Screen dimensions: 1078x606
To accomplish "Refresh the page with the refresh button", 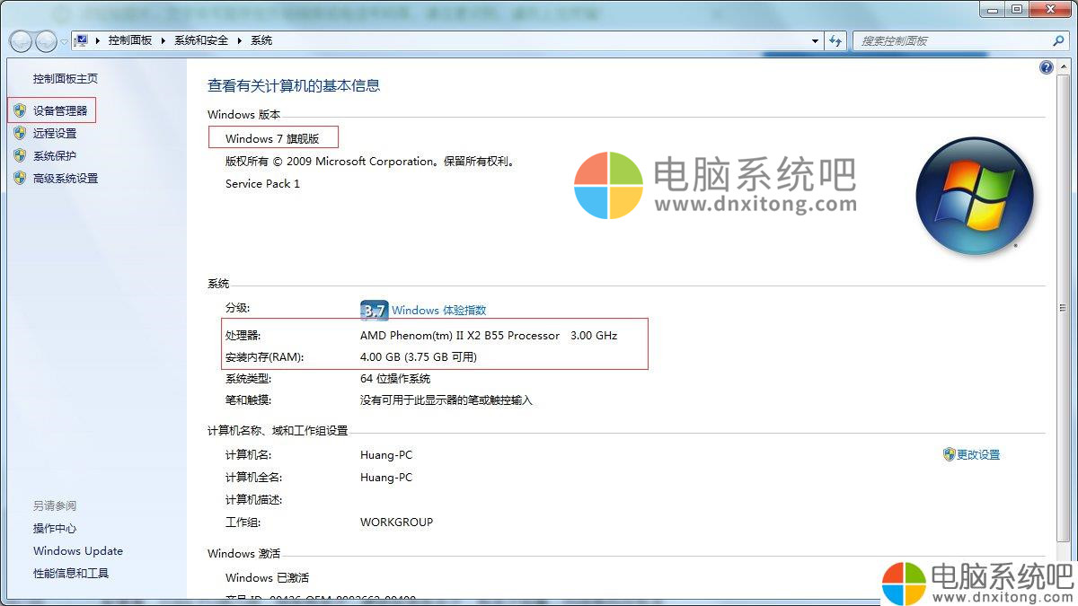I will pos(836,41).
